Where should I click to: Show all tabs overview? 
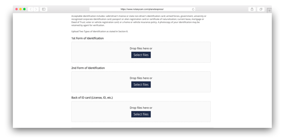pos(261,9)
